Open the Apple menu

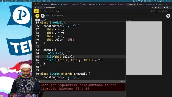pos(2,1)
